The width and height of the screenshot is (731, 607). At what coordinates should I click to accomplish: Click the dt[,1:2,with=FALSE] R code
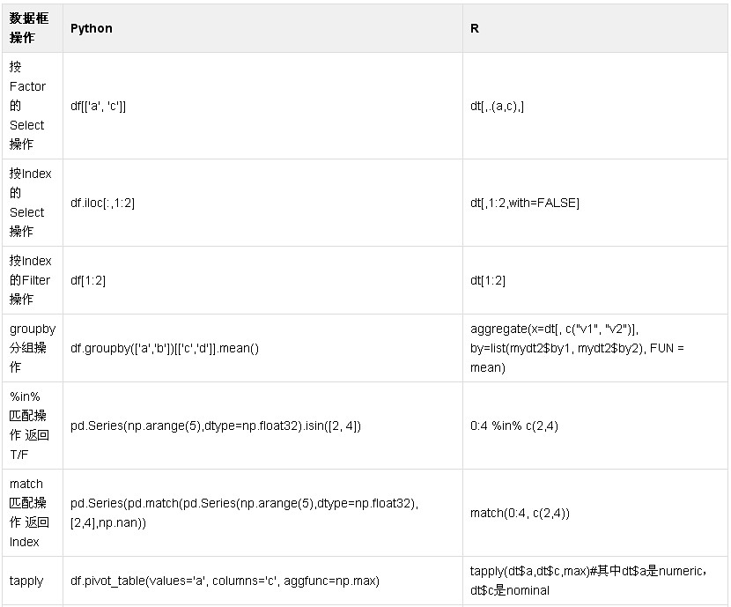(x=525, y=203)
